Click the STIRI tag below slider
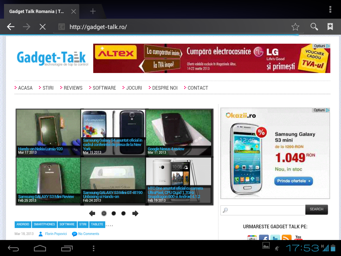Image resolution: width=341 pixels, height=256 pixels. click(83, 224)
